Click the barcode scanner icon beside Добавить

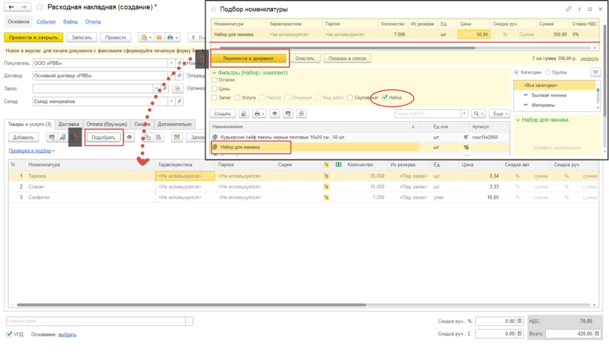click(51, 137)
